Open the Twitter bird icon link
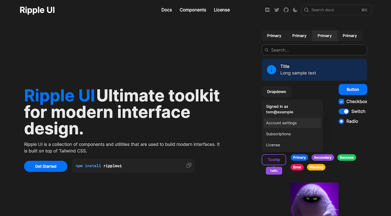 click(277, 10)
